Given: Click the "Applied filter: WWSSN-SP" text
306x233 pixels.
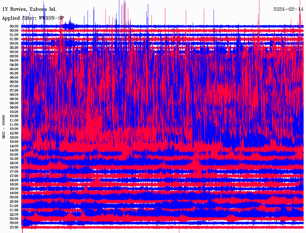Looking at the screenshot, I should point(33,18).
